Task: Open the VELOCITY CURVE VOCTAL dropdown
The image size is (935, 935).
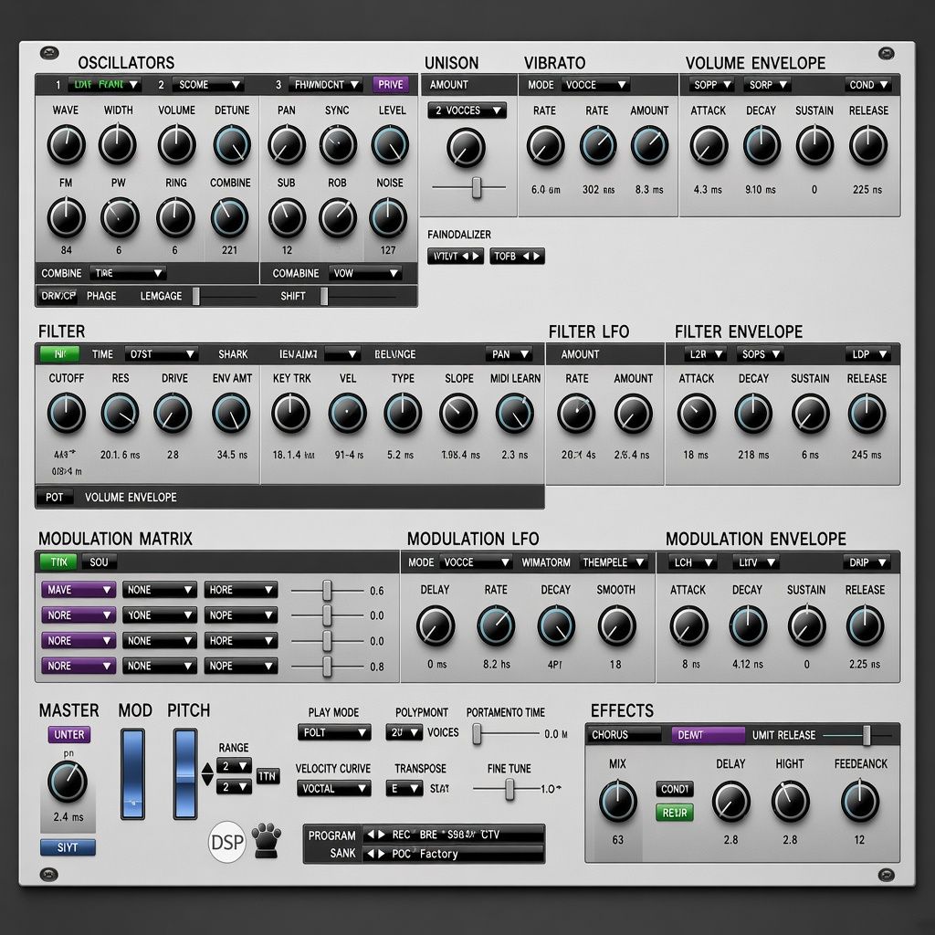Action: [334, 788]
